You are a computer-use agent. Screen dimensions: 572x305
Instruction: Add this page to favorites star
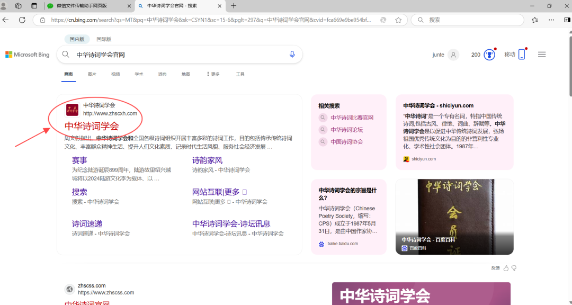398,20
